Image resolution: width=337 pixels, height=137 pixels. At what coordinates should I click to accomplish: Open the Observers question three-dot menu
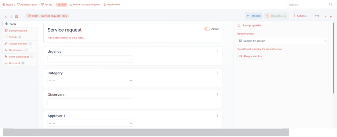pyautogui.click(x=217, y=95)
